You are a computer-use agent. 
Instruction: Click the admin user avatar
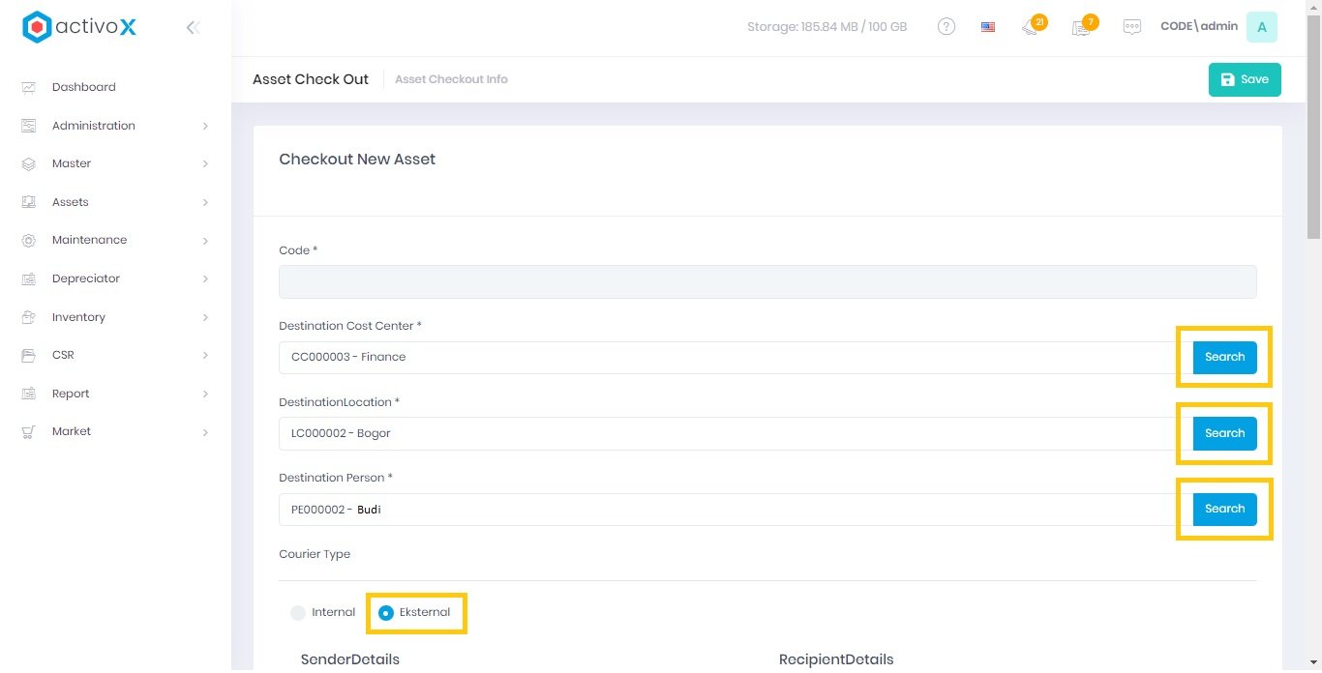(x=1261, y=27)
